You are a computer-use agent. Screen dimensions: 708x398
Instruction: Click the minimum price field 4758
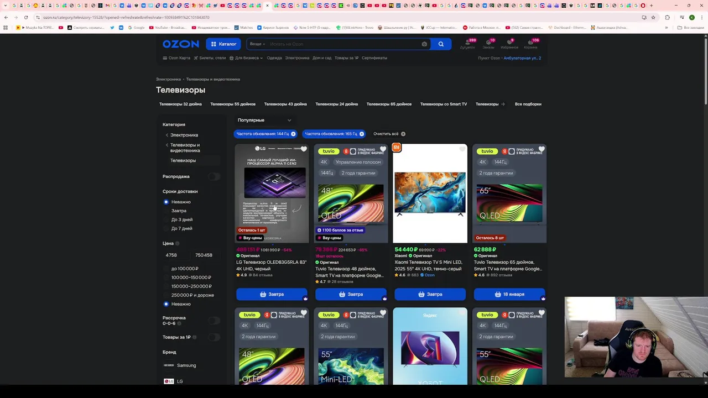176,255
